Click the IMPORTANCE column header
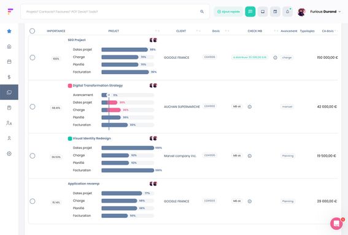 (x=56, y=31)
